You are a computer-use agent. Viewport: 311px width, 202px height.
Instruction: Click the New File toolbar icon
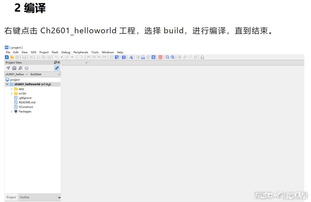[7, 57]
